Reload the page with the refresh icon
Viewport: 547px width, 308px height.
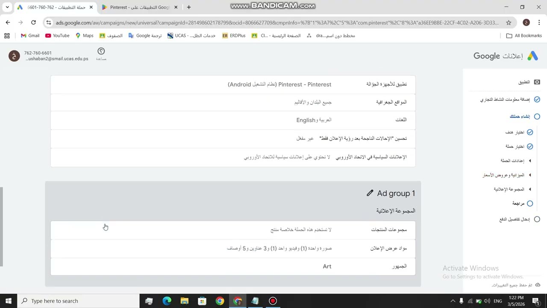tap(33, 23)
